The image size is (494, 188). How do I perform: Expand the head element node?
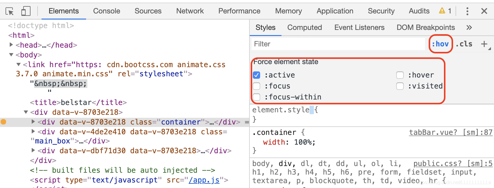pos(11,45)
